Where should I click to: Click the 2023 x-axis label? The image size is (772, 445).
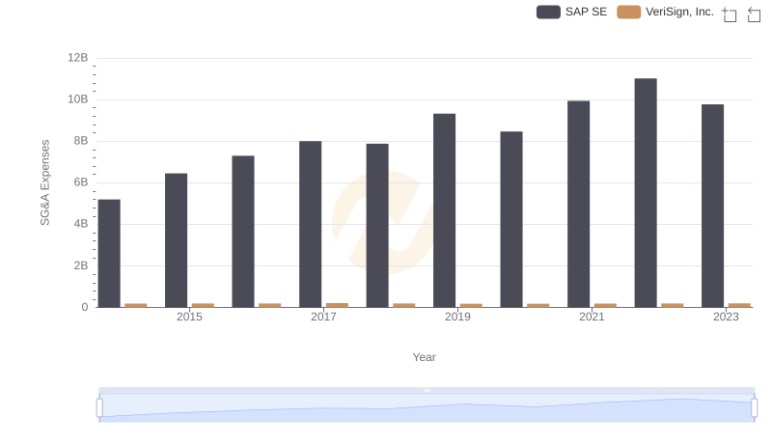point(726,317)
